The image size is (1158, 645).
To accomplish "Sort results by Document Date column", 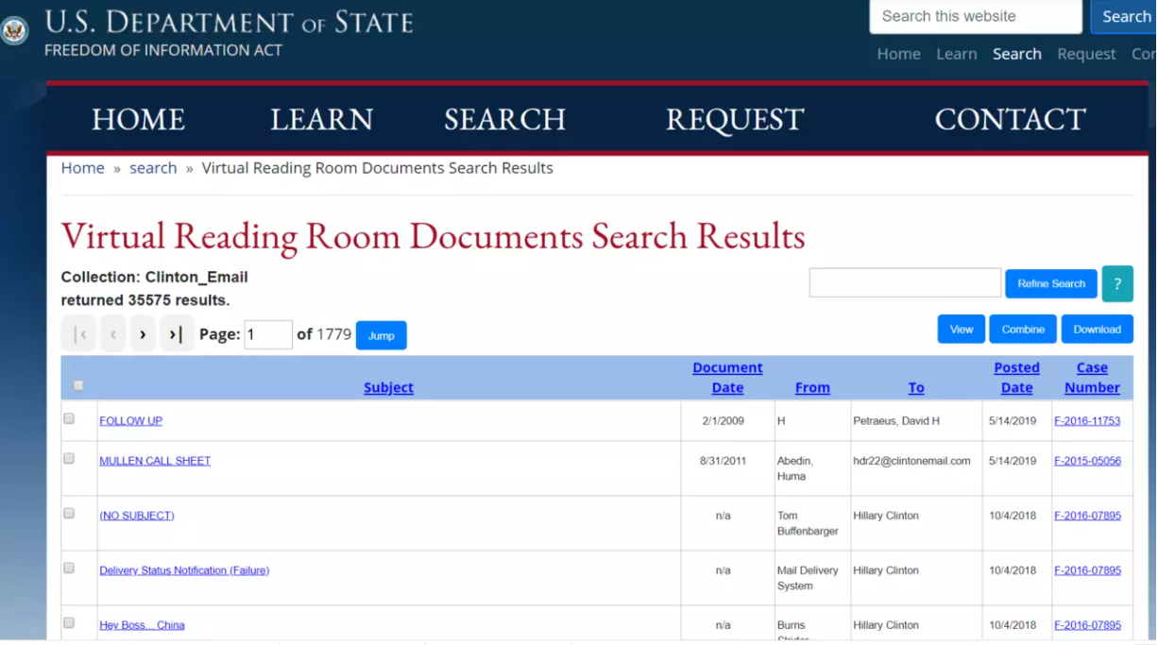I will tap(727, 378).
